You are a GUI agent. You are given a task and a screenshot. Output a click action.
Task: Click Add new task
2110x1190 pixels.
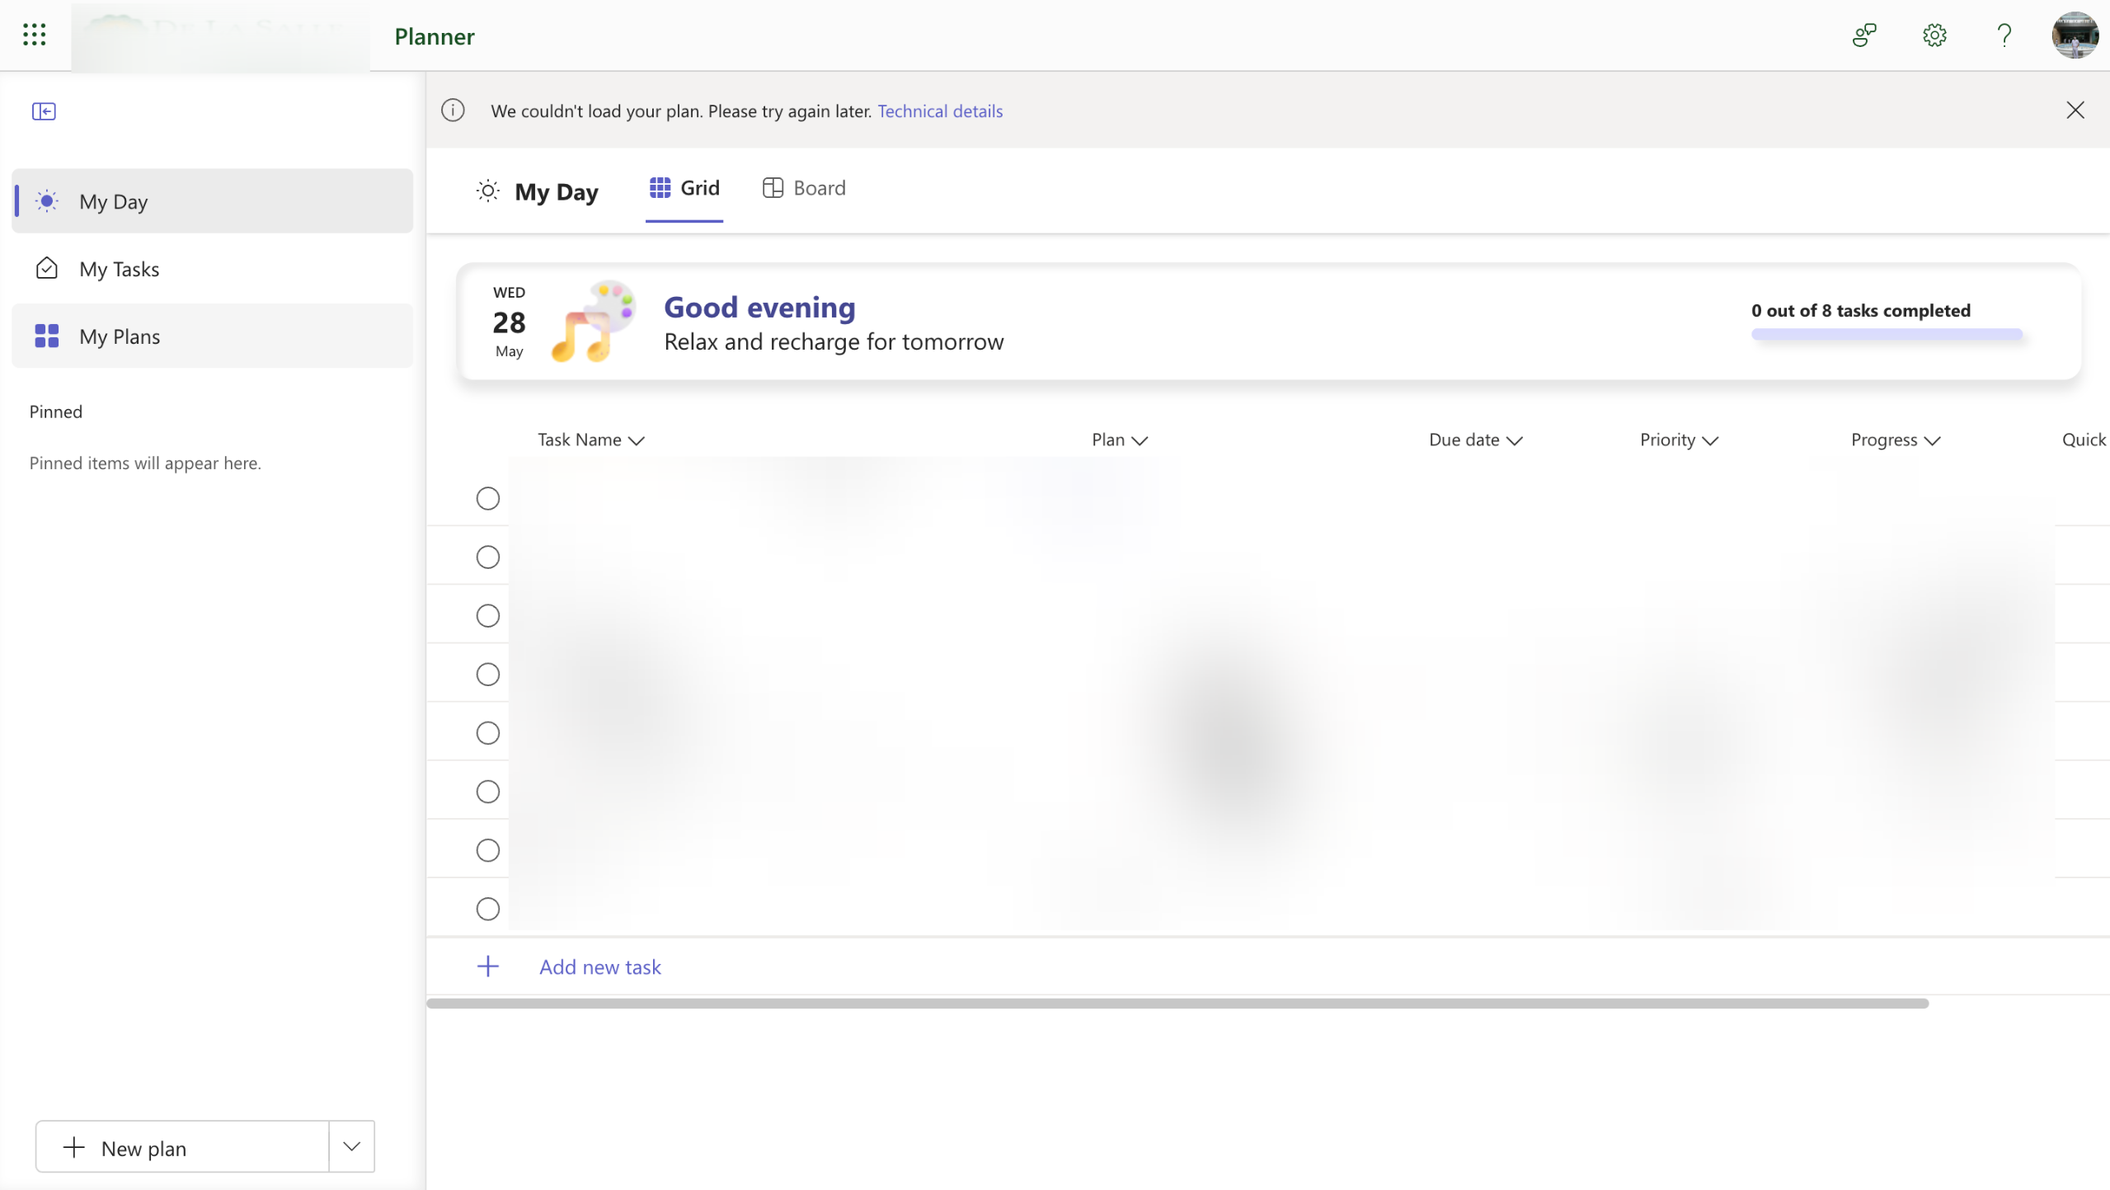(600, 967)
